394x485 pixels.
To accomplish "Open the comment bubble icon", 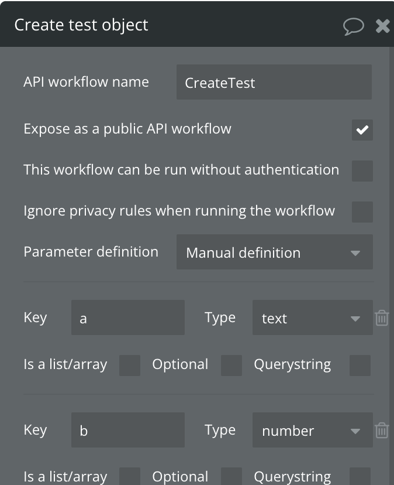I will (x=354, y=26).
